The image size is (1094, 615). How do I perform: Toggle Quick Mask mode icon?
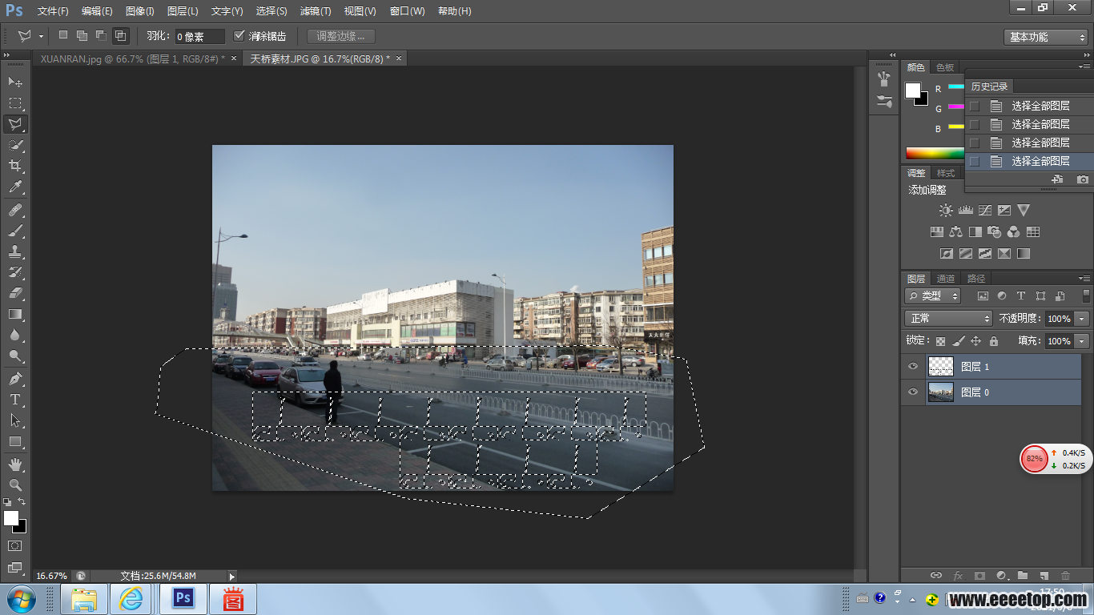(15, 545)
